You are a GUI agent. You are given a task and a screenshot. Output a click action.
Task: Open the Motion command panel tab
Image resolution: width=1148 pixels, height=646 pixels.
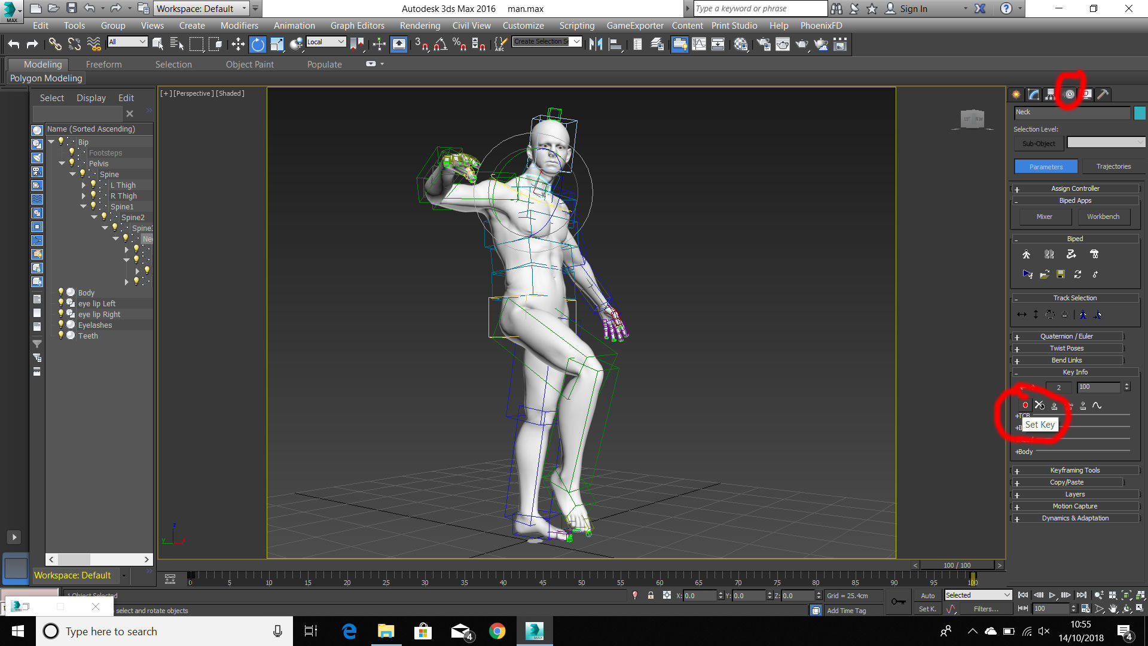click(1069, 95)
